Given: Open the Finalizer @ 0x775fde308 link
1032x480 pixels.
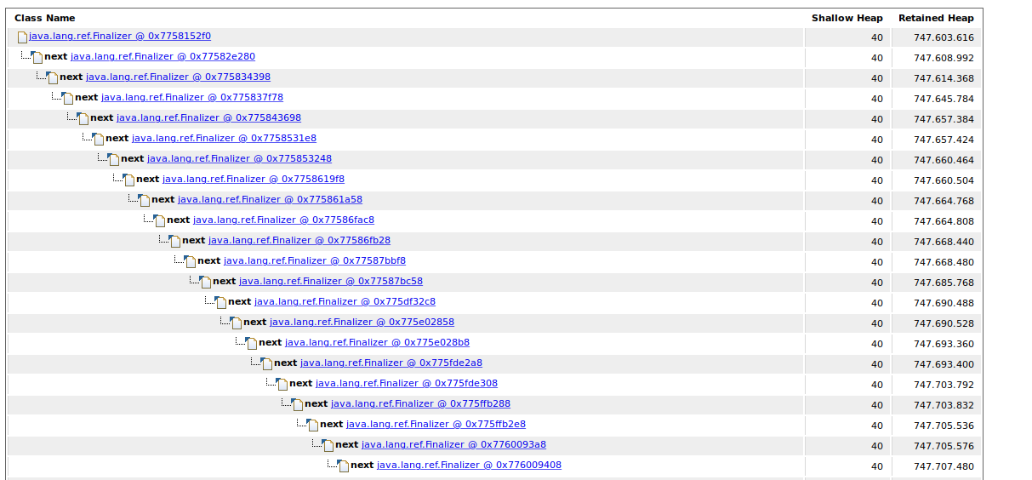Looking at the screenshot, I should coord(407,383).
